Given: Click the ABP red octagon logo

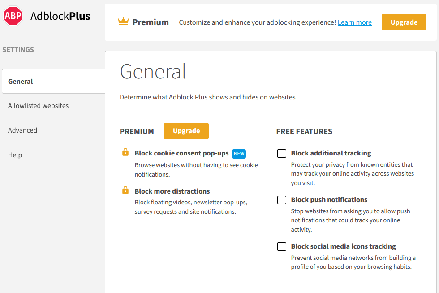Looking at the screenshot, I should (13, 16).
